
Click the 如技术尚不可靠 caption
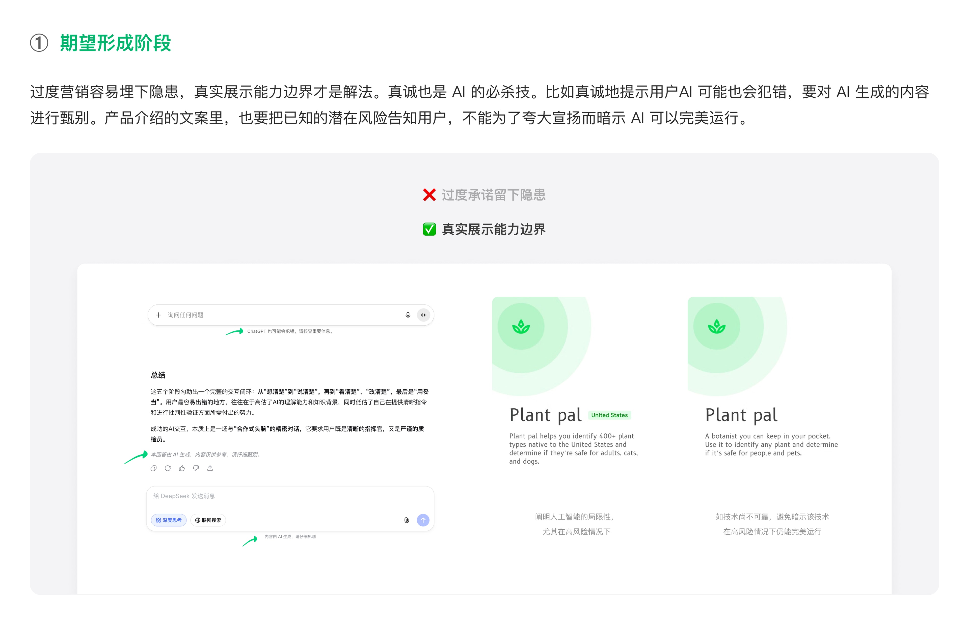(772, 524)
